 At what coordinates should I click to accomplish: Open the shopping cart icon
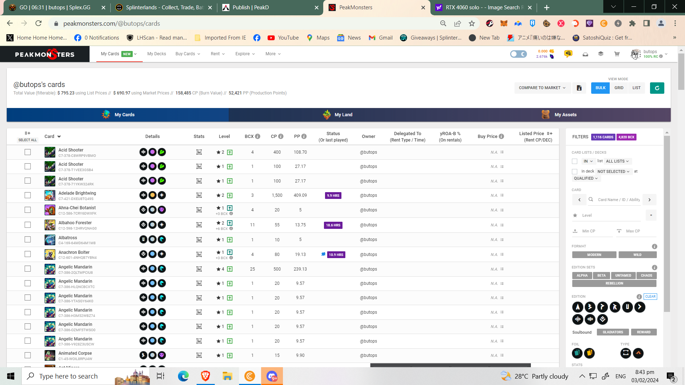coord(617,54)
